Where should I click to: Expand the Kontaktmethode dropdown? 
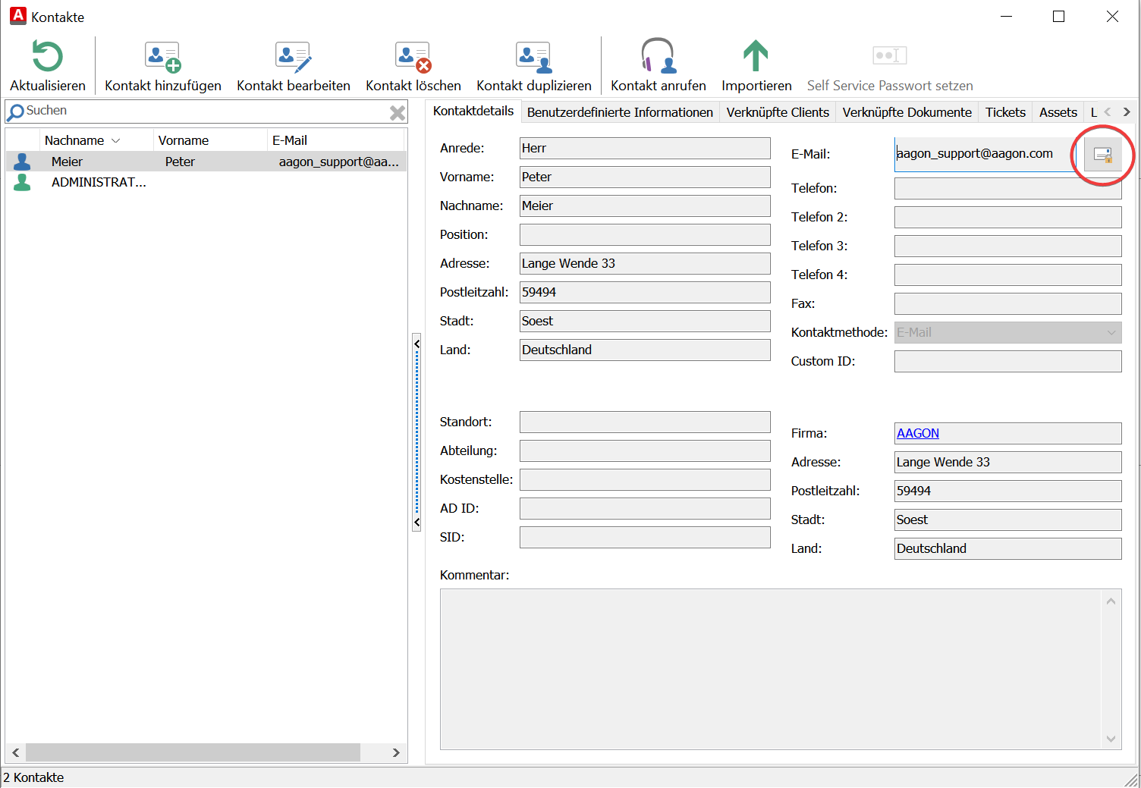point(1111,332)
